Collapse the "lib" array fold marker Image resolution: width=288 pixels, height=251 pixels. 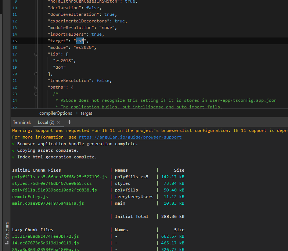[36, 54]
